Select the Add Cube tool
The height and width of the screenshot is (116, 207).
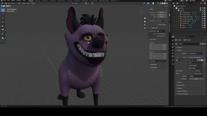tap(3, 42)
